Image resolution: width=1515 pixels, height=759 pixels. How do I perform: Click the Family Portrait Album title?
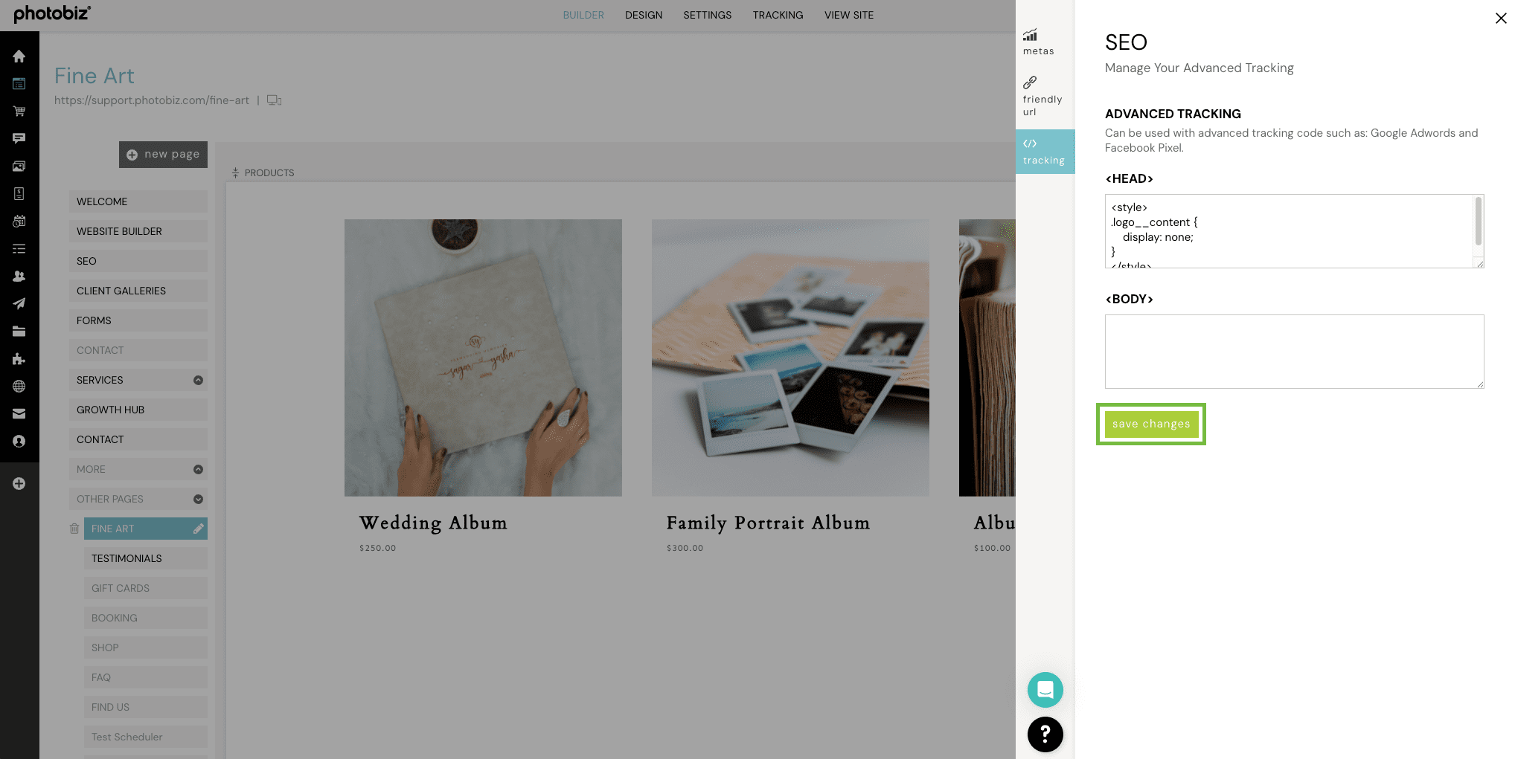point(768,523)
